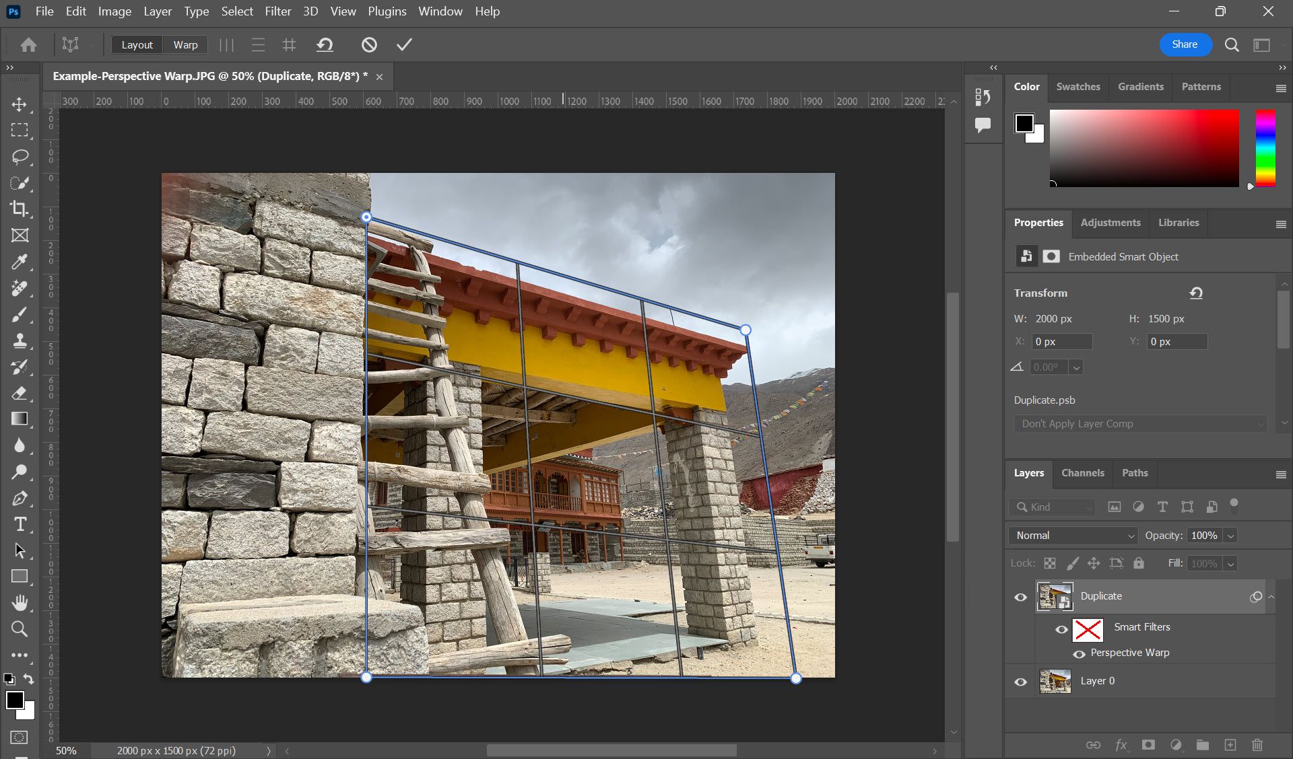Open the Opacity dropdown arrow
The width and height of the screenshot is (1293, 759).
[1231, 536]
